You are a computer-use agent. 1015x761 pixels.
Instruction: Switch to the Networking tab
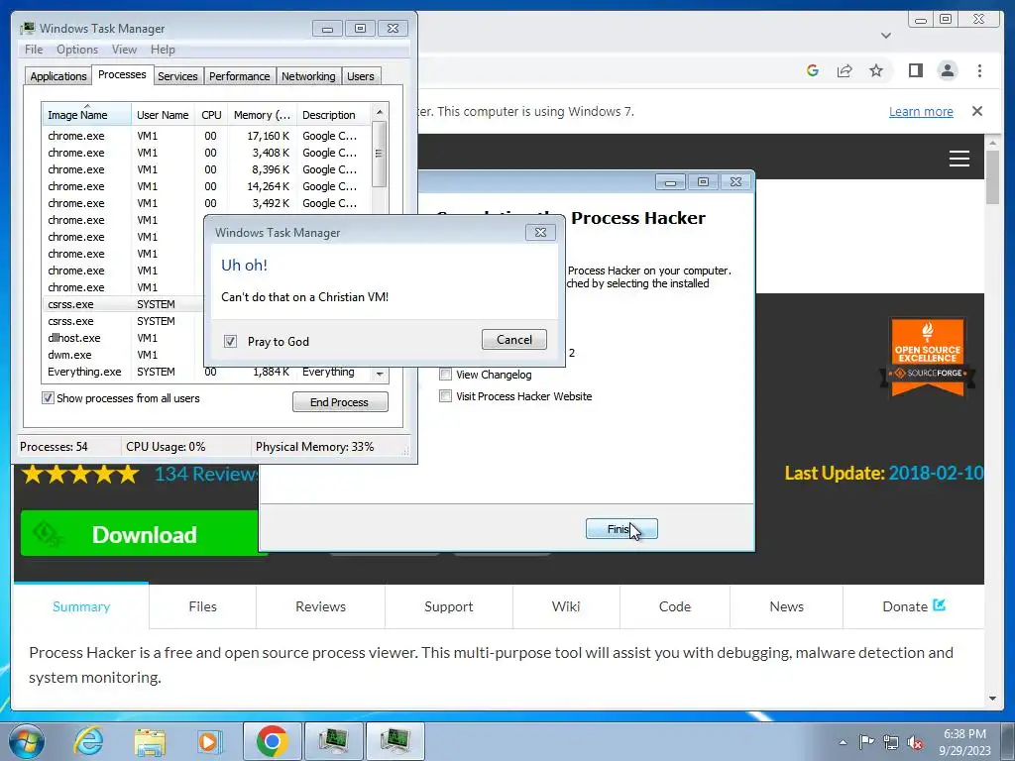(x=308, y=76)
